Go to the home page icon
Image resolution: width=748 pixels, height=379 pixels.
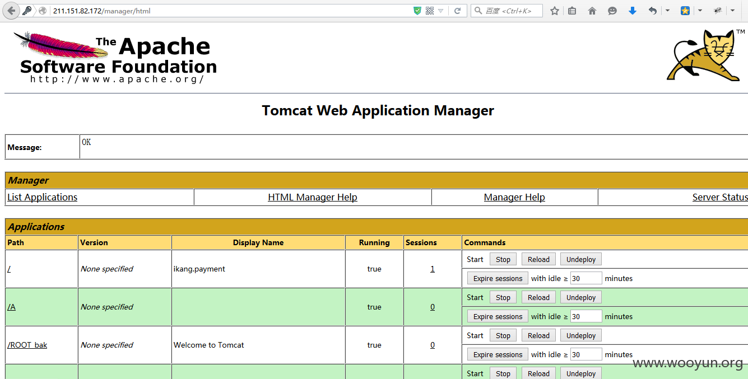pyautogui.click(x=592, y=11)
